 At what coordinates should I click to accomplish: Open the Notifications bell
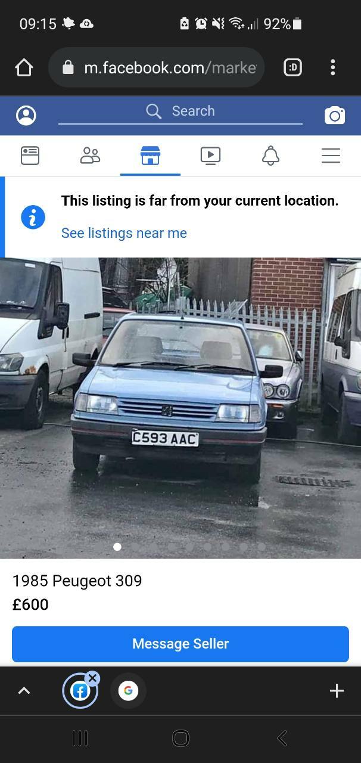coord(270,156)
